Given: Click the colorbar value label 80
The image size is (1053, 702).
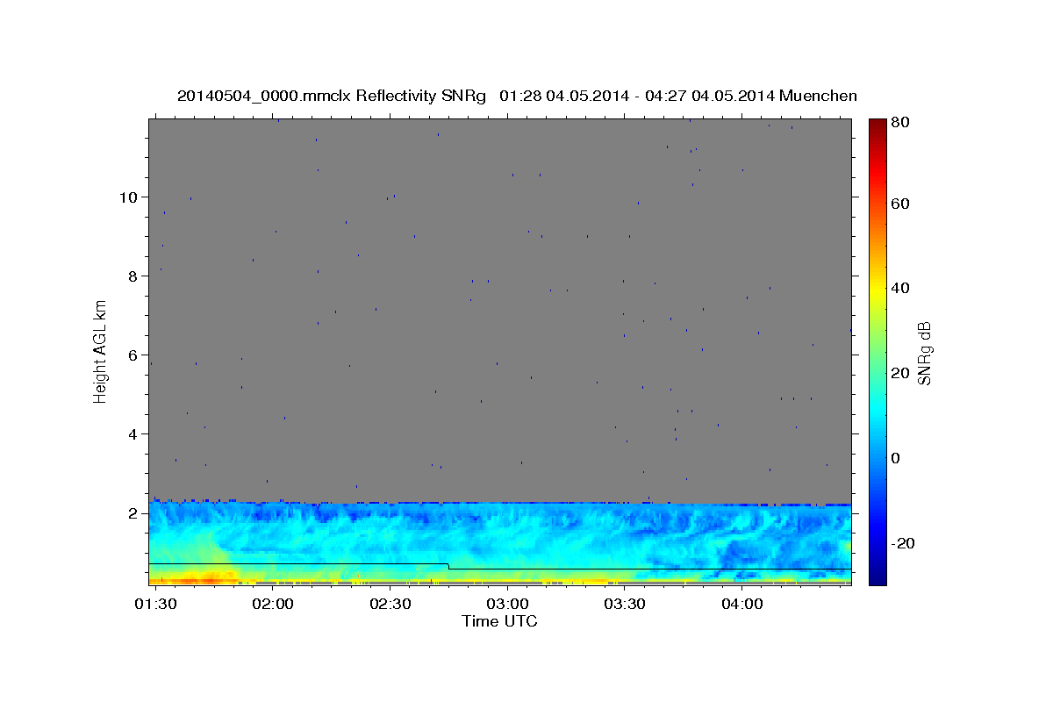Looking at the screenshot, I should 899,123.
